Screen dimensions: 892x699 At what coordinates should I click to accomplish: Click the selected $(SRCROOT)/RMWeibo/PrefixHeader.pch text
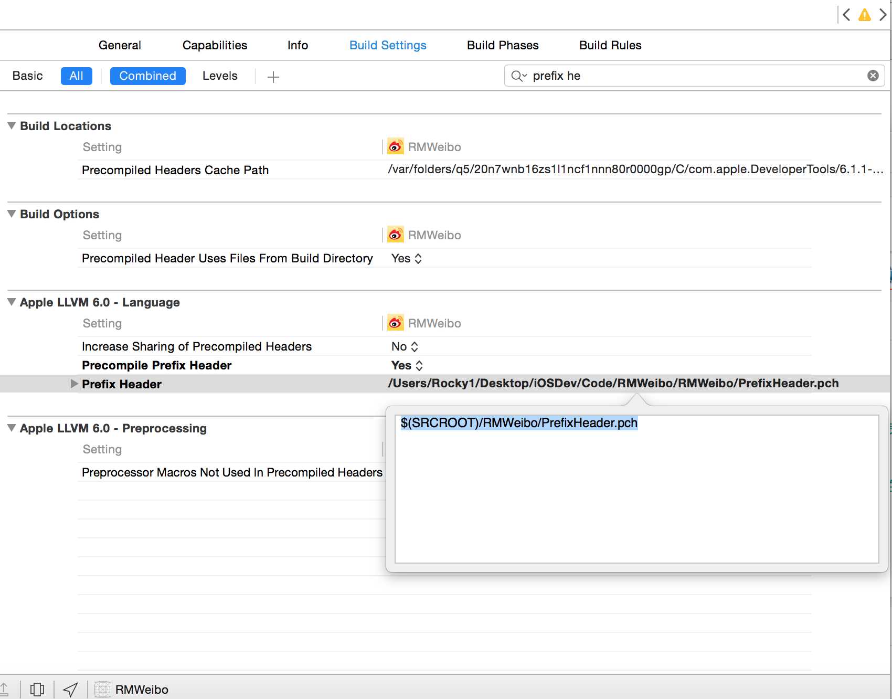[x=519, y=423]
